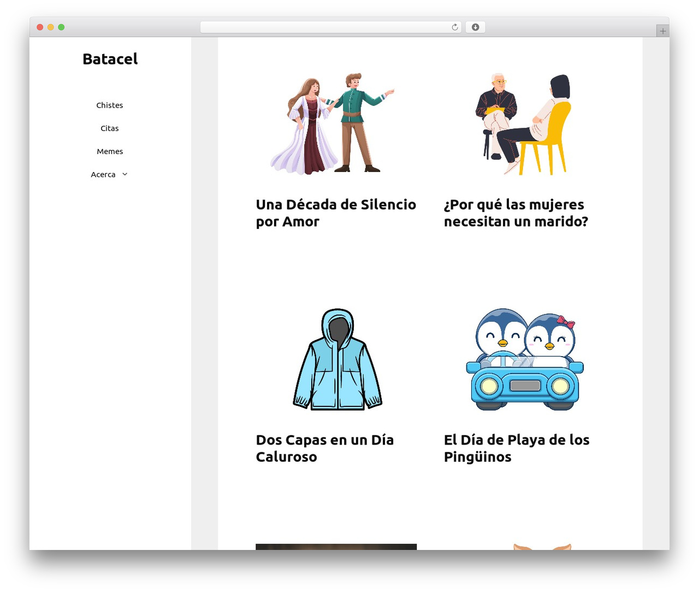The height and width of the screenshot is (592, 699).
Task: Expand the Acerca submenu chevron
Action: coord(125,174)
